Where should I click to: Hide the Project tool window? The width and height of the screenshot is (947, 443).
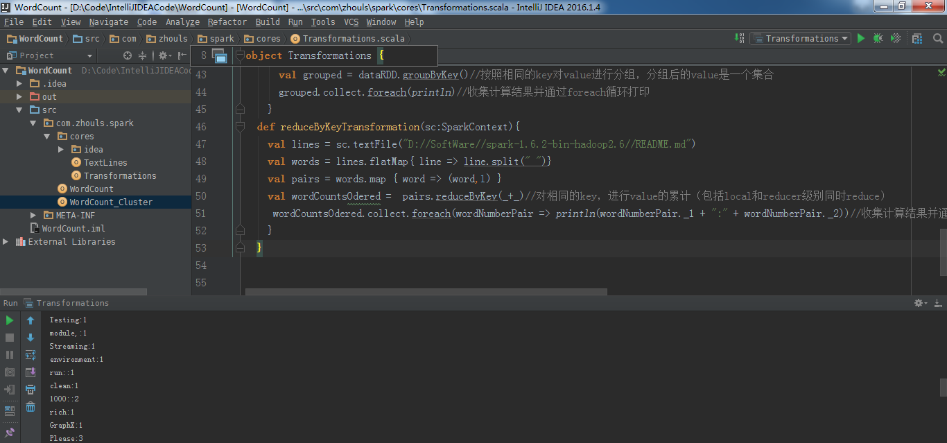181,55
